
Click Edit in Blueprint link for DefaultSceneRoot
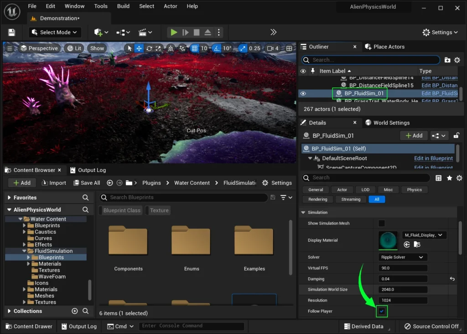pos(433,158)
